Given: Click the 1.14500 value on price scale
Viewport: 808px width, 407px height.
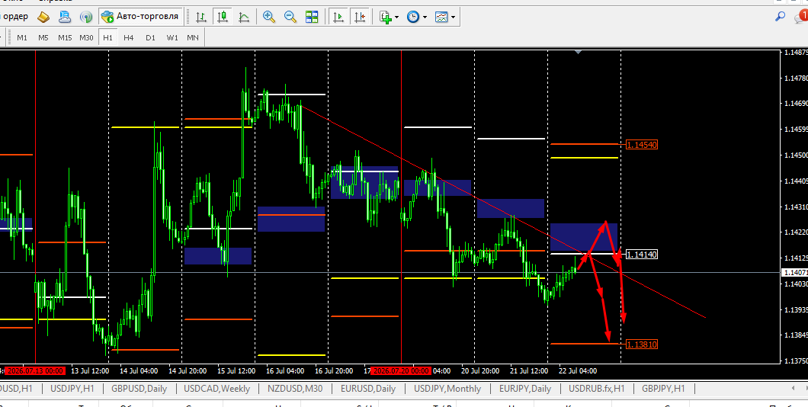Looking at the screenshot, I should tap(796, 155).
